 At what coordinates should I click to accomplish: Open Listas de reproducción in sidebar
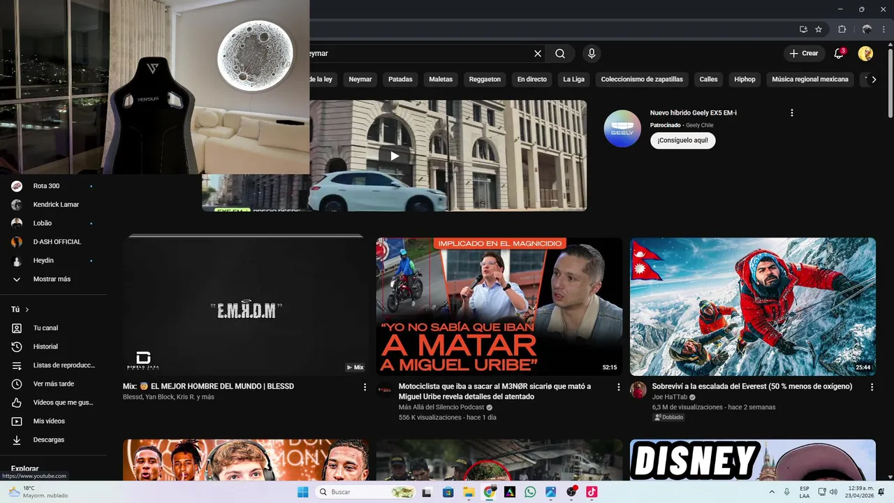(x=54, y=365)
